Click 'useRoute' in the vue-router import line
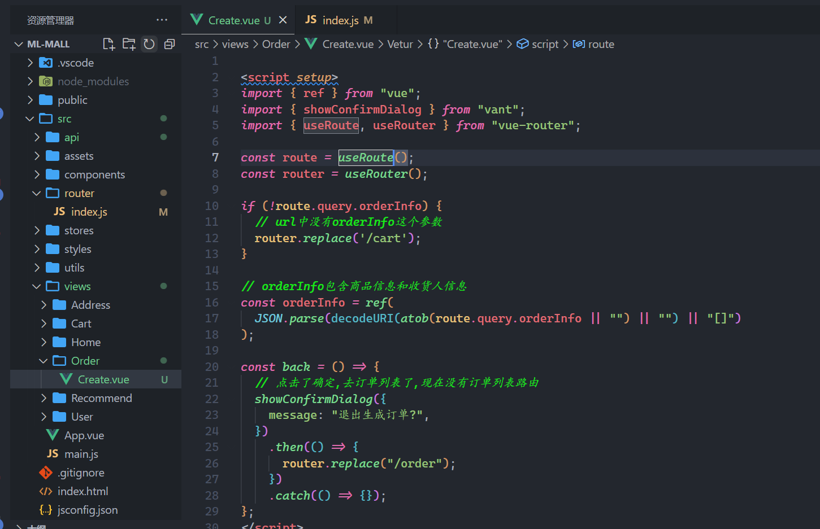The height and width of the screenshot is (529, 820). tap(331, 125)
